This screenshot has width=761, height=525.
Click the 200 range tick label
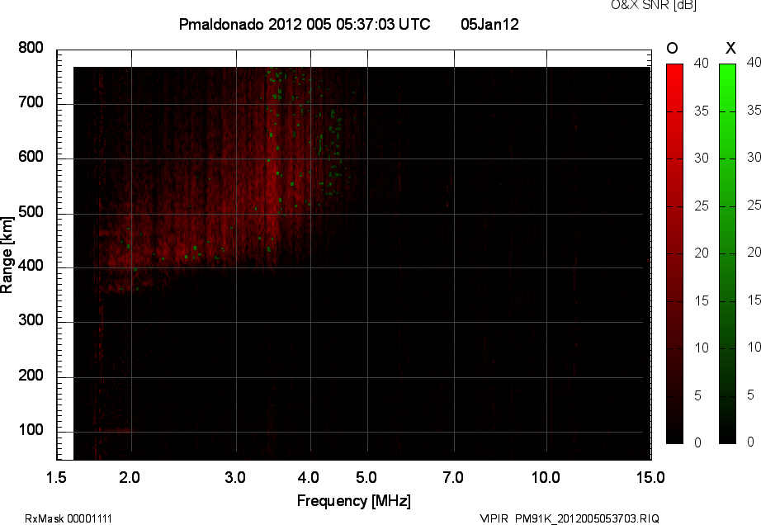[x=31, y=375]
